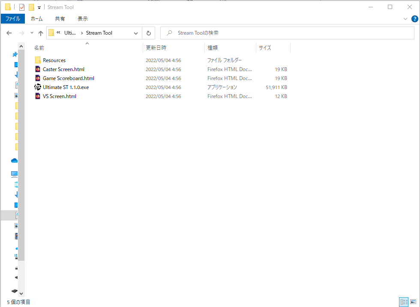Select the Game Scoreboard.html Firefox file icon

(38, 78)
